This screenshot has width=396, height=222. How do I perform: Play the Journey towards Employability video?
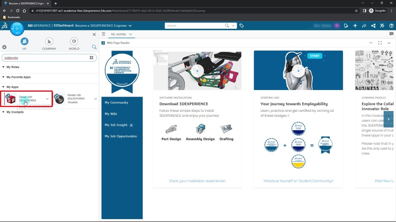(299, 71)
